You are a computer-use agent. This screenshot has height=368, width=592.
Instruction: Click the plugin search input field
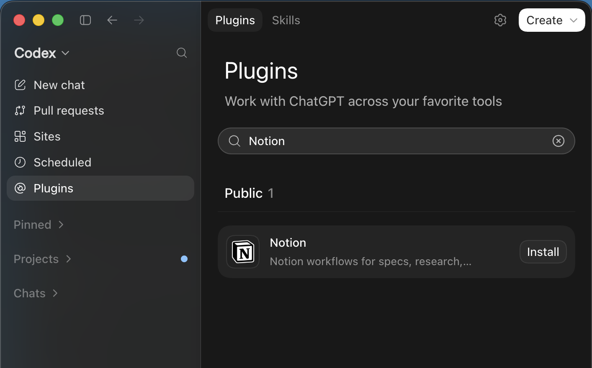tap(396, 141)
